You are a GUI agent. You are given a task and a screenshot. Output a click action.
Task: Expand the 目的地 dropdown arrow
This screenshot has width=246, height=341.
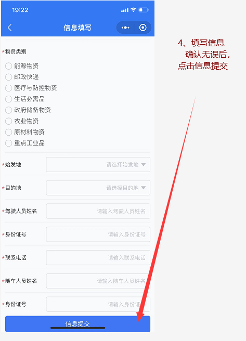pos(144,188)
